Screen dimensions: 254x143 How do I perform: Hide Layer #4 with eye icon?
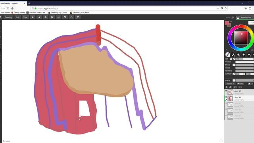[226, 97]
